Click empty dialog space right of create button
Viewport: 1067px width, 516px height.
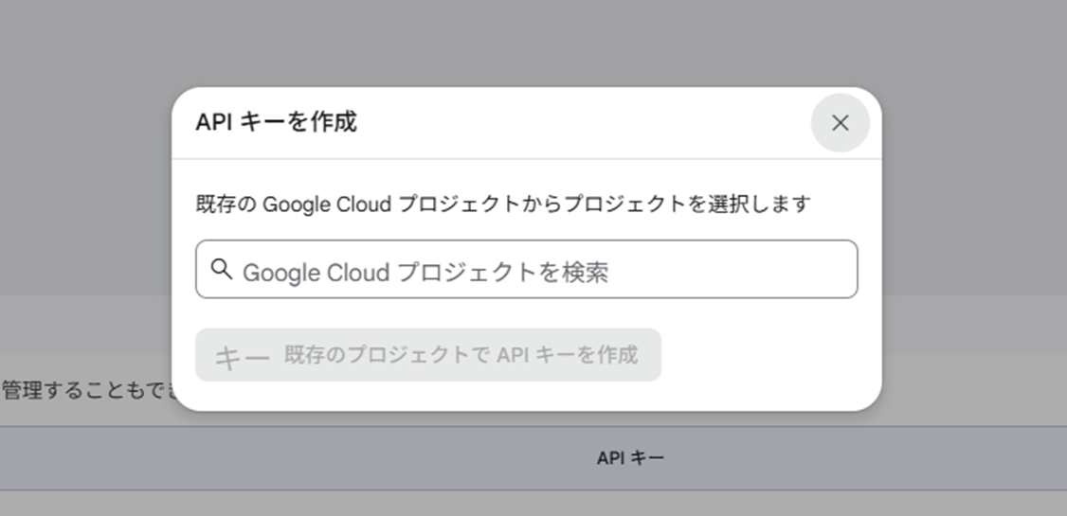[768, 356]
